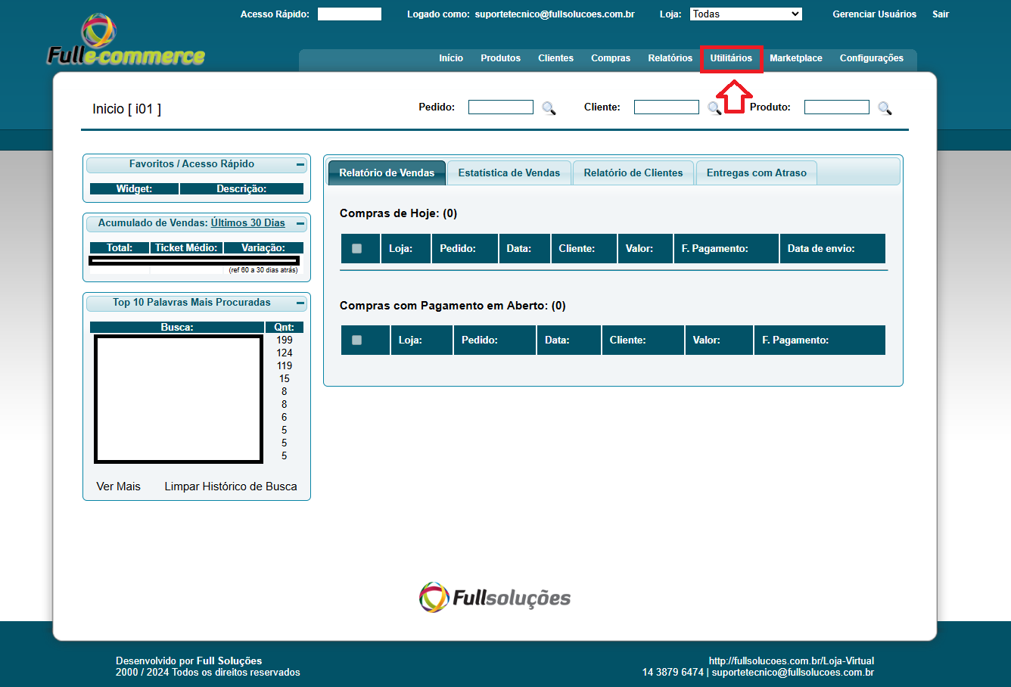Open the Compras menu
The image size is (1011, 687).
tap(611, 58)
